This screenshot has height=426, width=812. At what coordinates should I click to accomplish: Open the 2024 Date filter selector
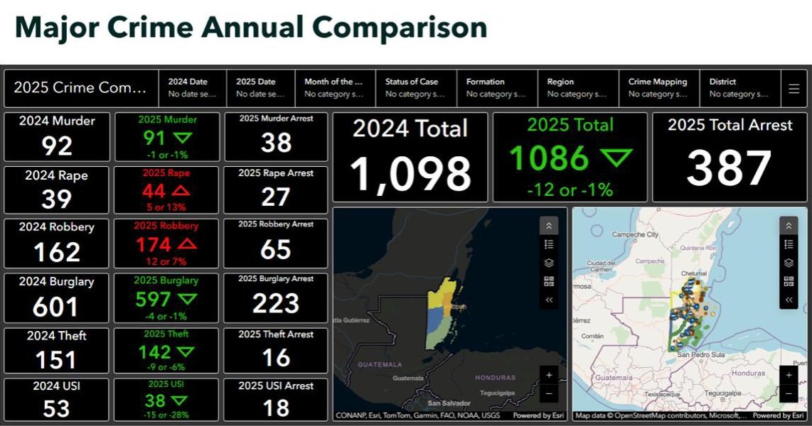tap(192, 88)
